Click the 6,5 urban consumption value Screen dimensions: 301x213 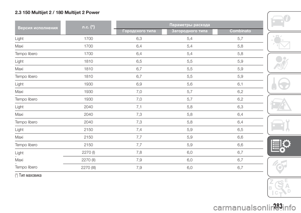[139, 61]
